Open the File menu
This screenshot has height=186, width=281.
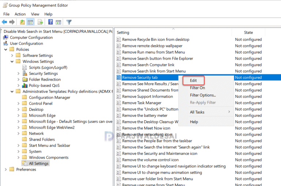coord(7,14)
